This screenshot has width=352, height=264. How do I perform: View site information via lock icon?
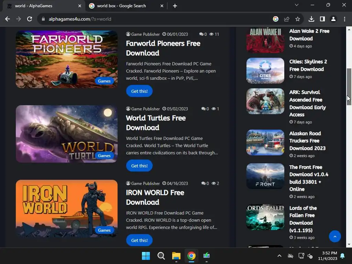43,19
